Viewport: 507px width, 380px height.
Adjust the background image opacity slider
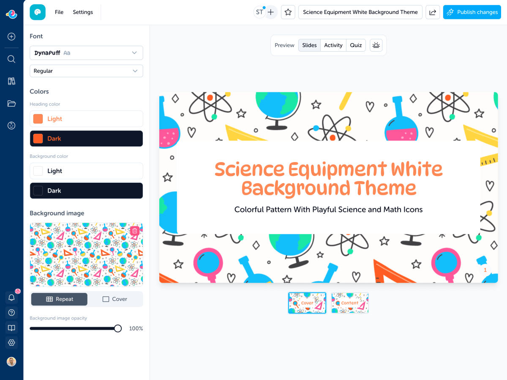click(117, 328)
